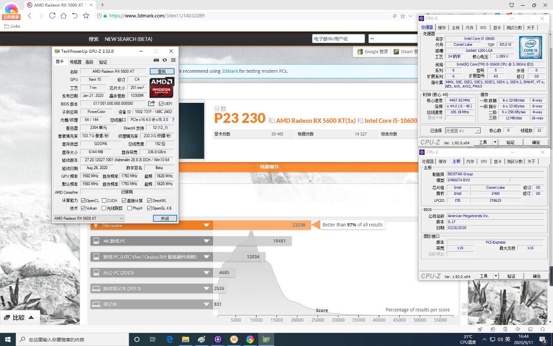Toggle UEFI checkbox
The width and height of the screenshot is (553, 346).
161,104
